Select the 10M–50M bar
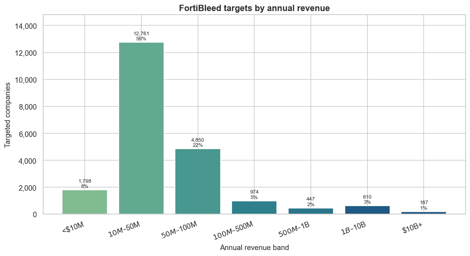 point(141,129)
